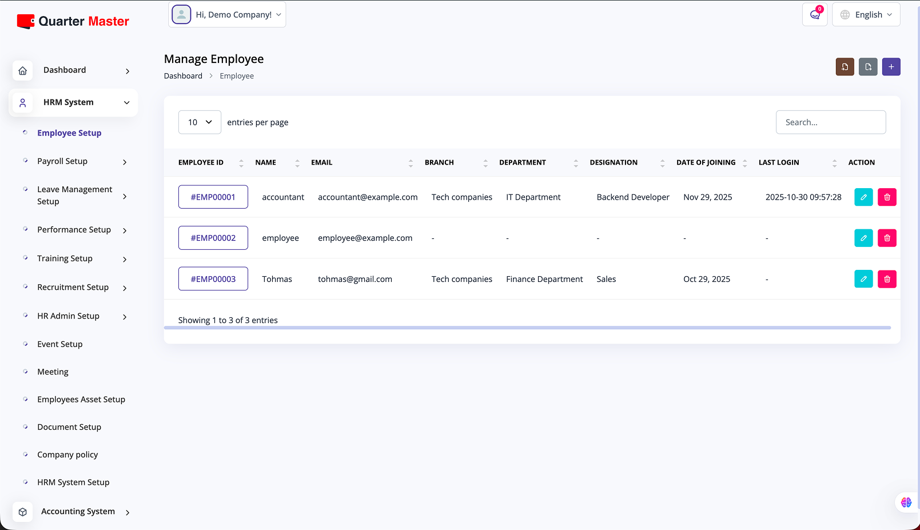The image size is (920, 530).
Task: Click Dashboard breadcrumb link
Action: point(183,76)
